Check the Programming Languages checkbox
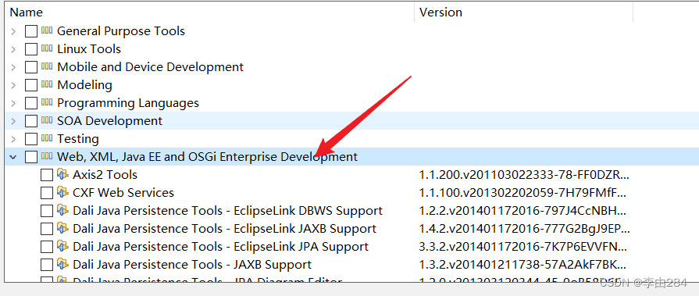699x296 pixels. (31, 103)
